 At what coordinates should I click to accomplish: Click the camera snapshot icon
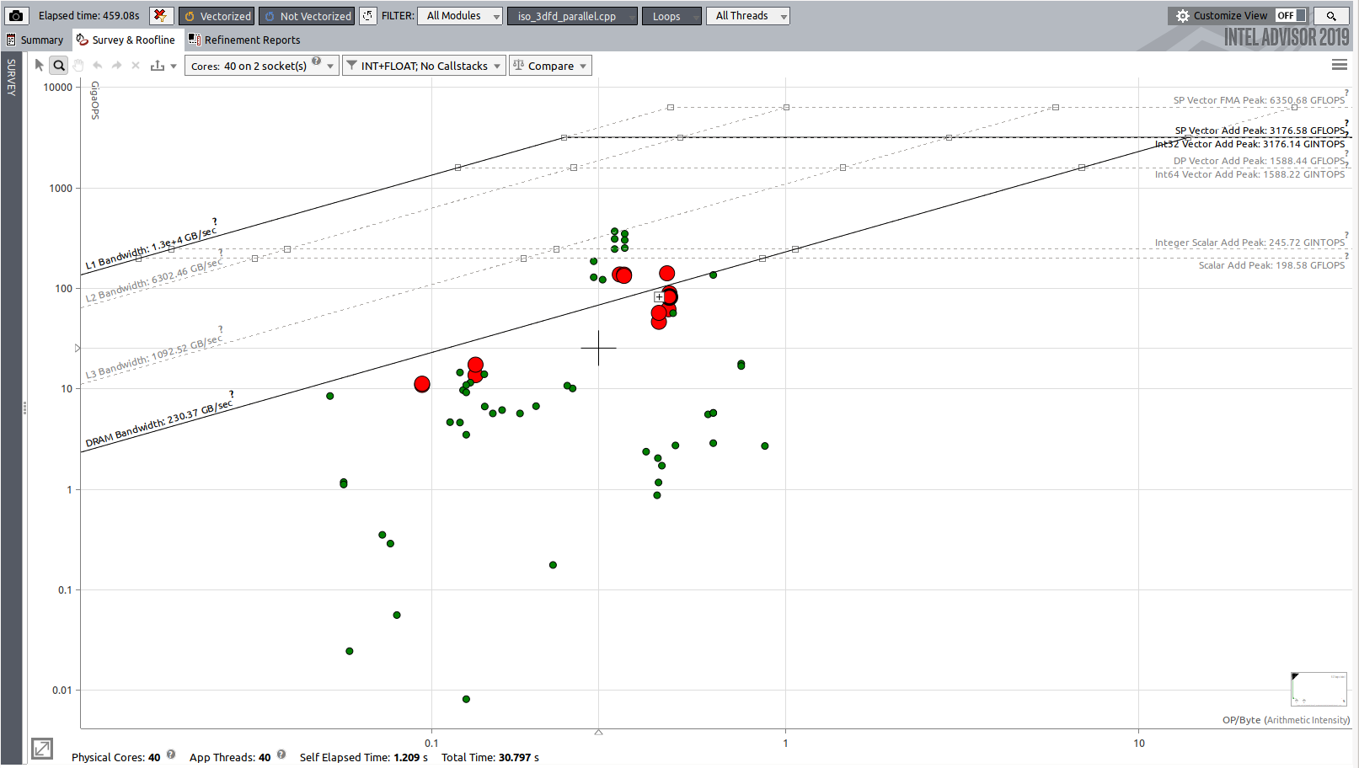pyautogui.click(x=16, y=16)
